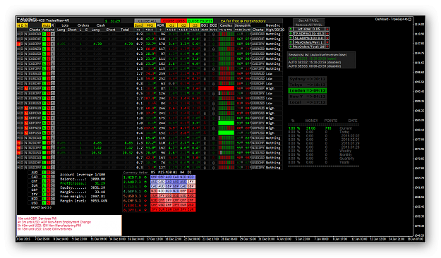Screen dimensions: 441x258
Task: Toggle the yellow N header filter
Action: pyautogui.click(x=26, y=25)
